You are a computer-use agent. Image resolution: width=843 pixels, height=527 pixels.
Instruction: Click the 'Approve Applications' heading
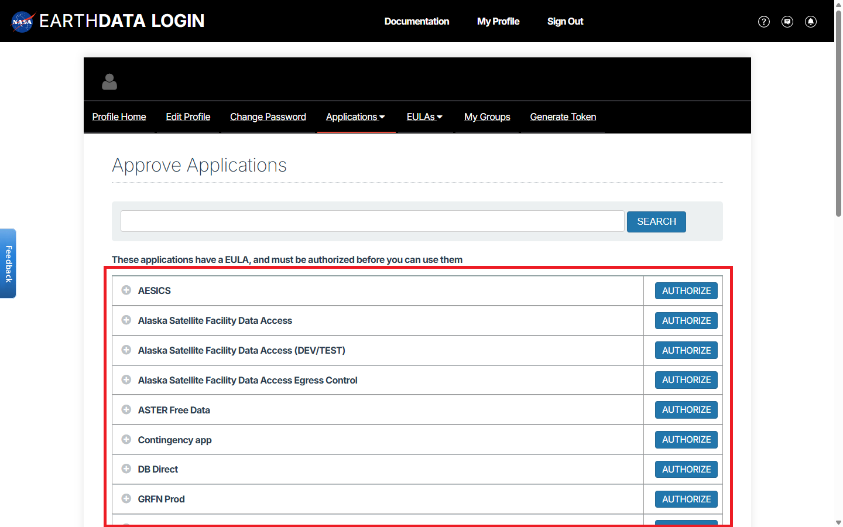[199, 166]
